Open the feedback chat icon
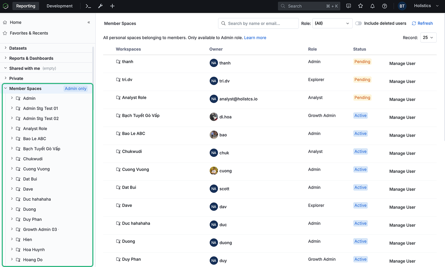The width and height of the screenshot is (445, 267). coord(348,6)
